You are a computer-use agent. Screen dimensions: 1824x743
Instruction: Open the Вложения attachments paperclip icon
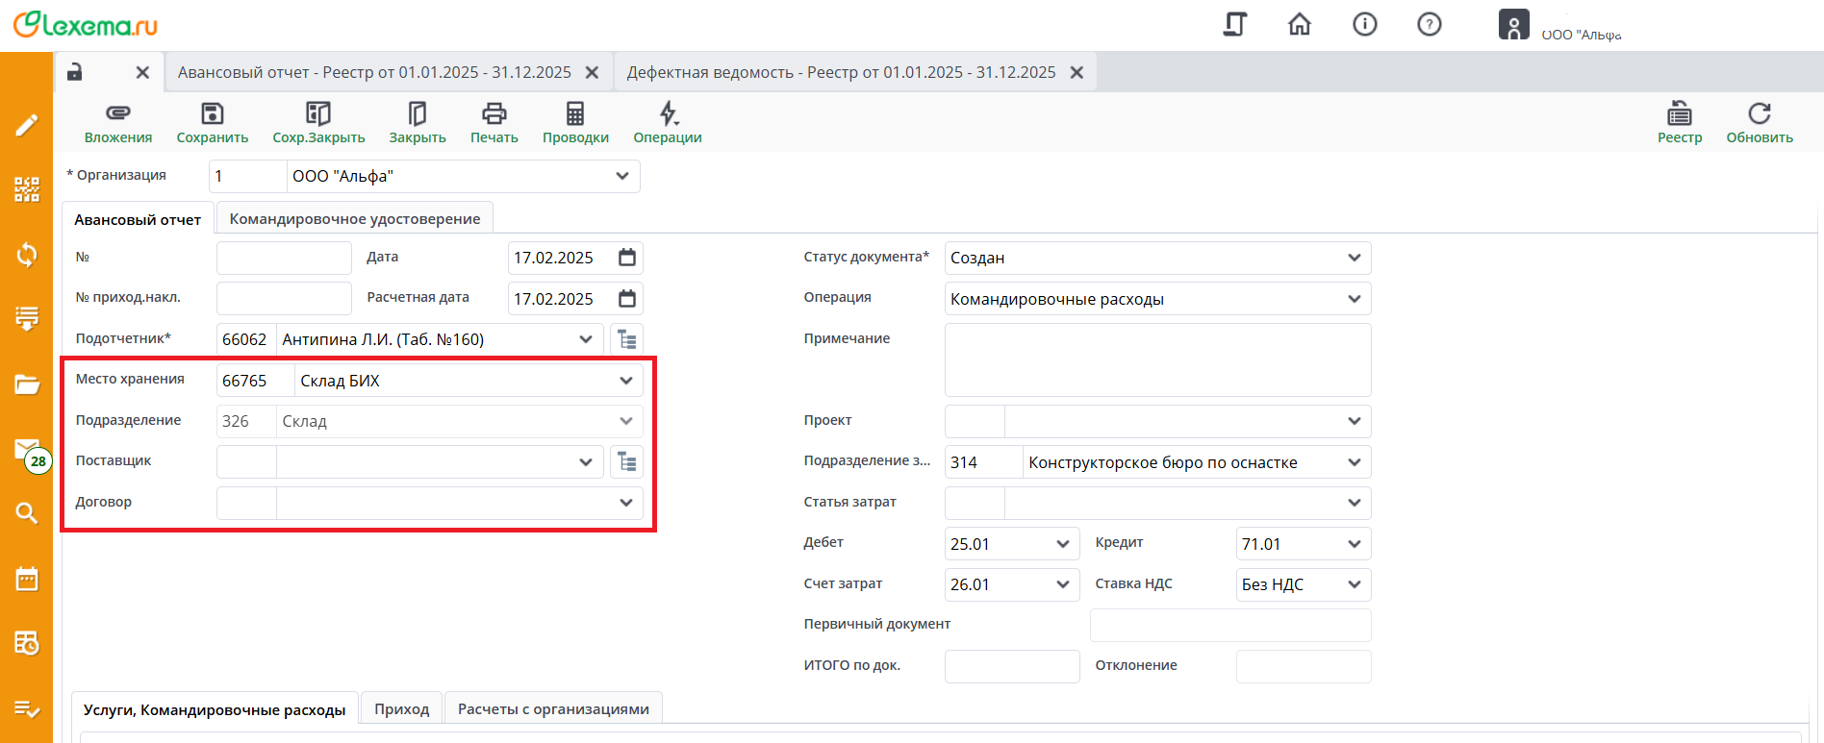pos(117,114)
